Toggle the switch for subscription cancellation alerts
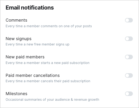139x108 pixels. [129, 75]
